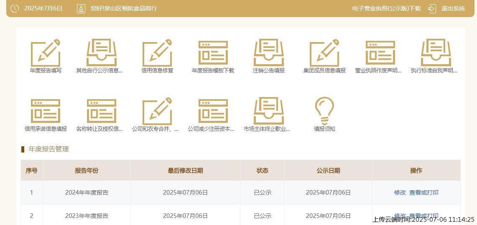This screenshot has width=477, height=225.
Task: Open 填报须知 lightbulb icon
Action: 324,111
